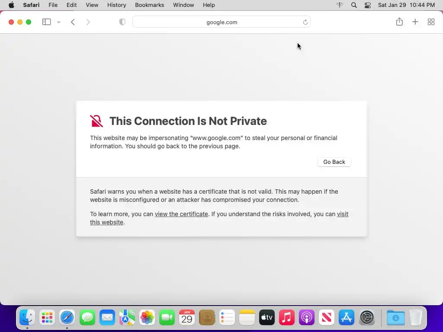Go back using the toolbar back arrow
This screenshot has width=443, height=332.
[x=73, y=22]
